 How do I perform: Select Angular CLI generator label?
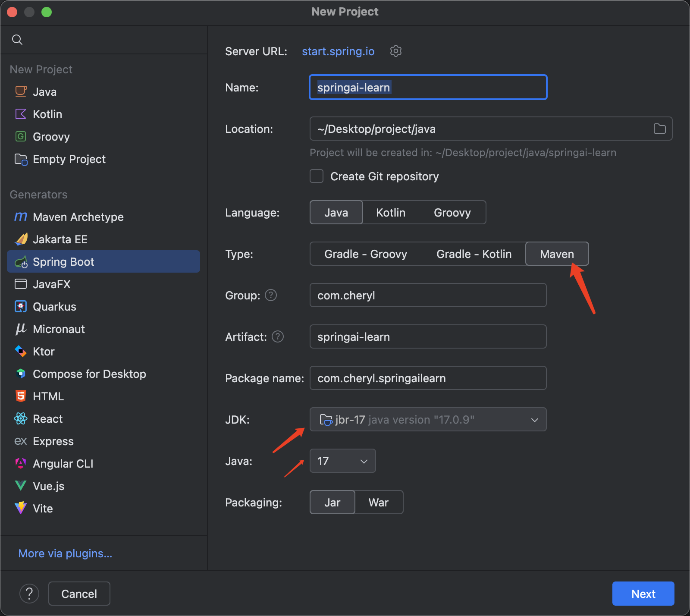pos(63,464)
